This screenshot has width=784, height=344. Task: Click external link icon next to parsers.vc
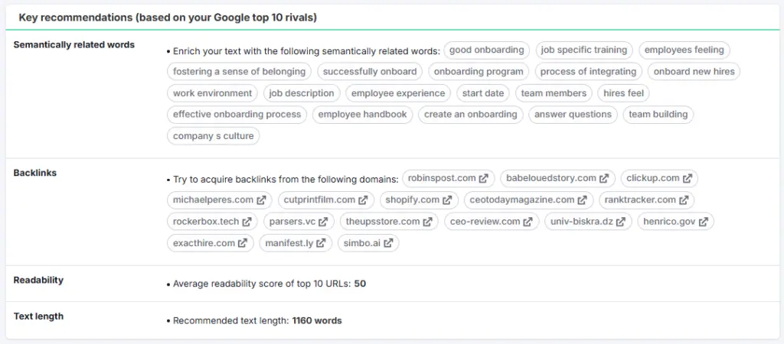pos(324,222)
